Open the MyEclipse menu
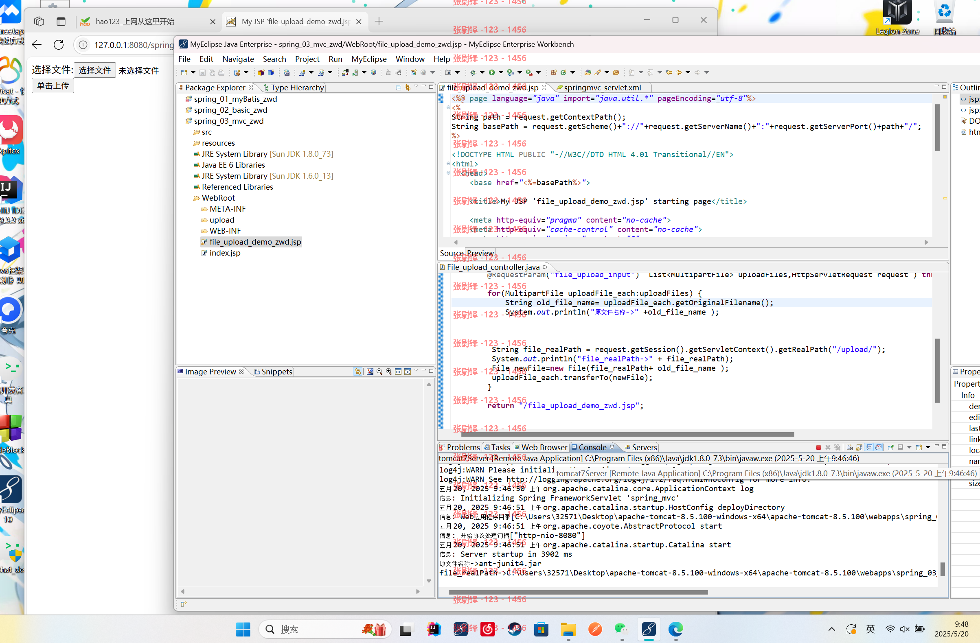This screenshot has width=980, height=643. 369,59
